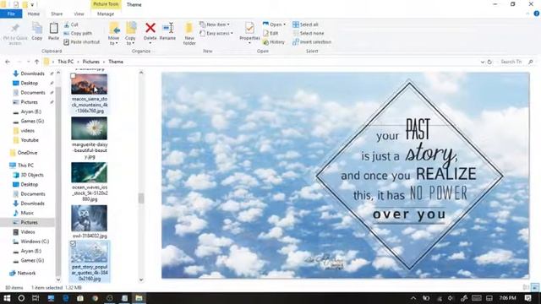Viewport: 541px width, 304px height.
Task: Click Select all
Action: pyautogui.click(x=305, y=24)
